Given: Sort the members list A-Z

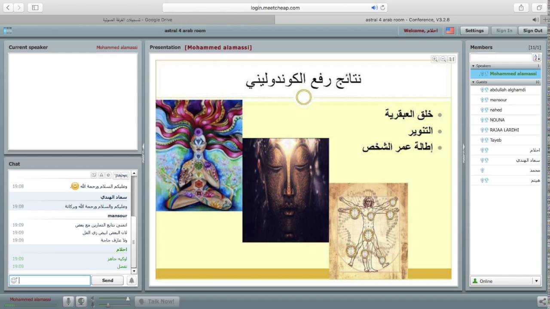Looking at the screenshot, I should (x=537, y=58).
